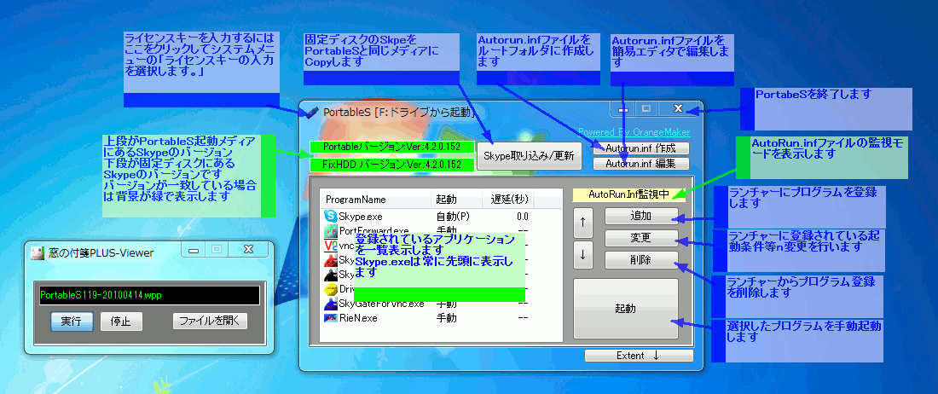Click ファイルを開く in Viewer window

pyautogui.click(x=210, y=321)
